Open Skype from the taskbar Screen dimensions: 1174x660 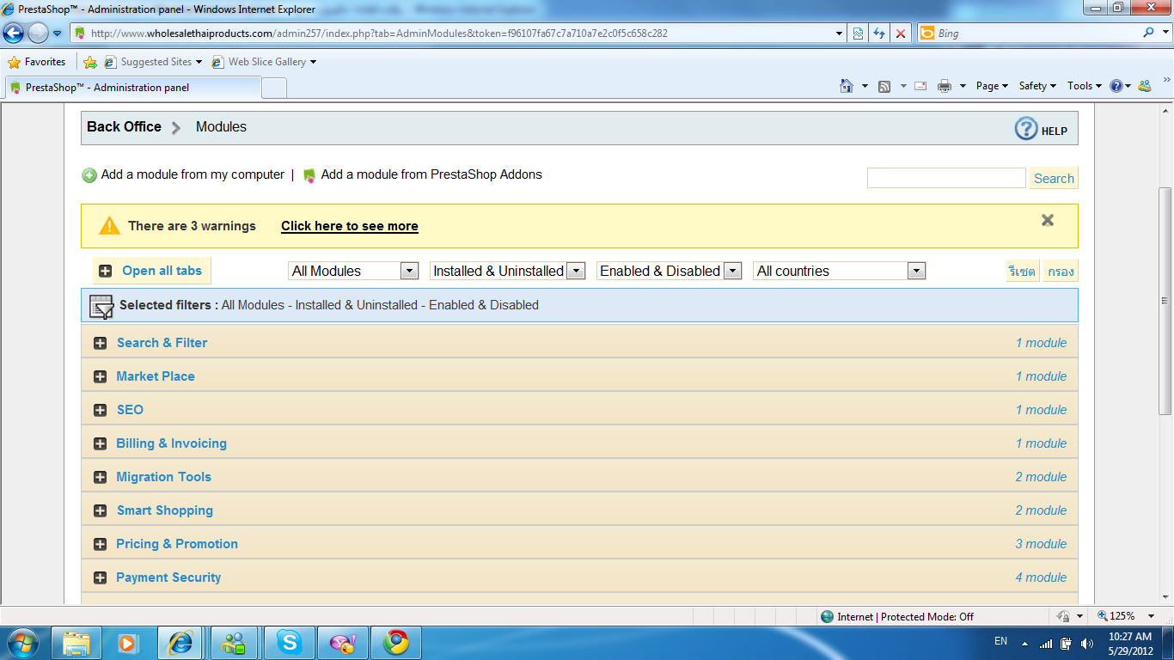click(x=289, y=643)
